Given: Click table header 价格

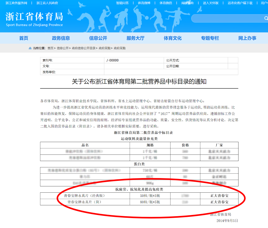Looking at the screenshot, I should point(185,145).
